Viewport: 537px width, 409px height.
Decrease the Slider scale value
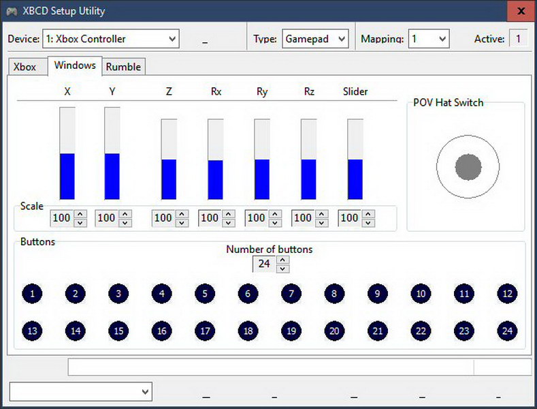click(x=368, y=223)
